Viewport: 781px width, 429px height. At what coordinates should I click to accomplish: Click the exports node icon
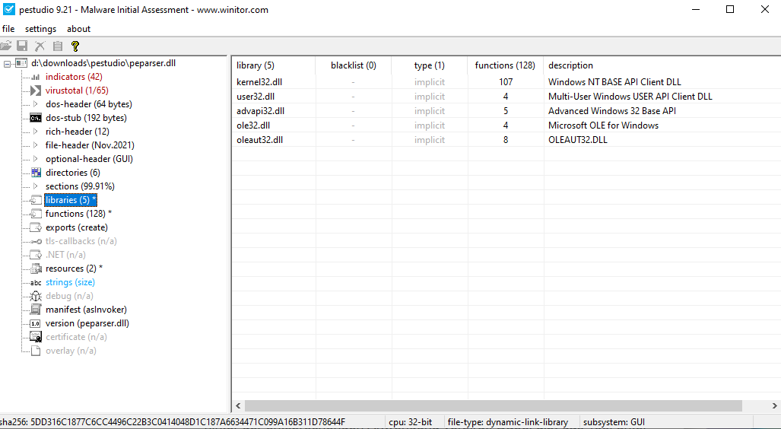point(36,227)
